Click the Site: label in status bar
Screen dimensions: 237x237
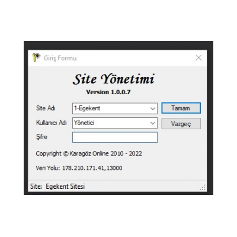[x=36, y=187]
